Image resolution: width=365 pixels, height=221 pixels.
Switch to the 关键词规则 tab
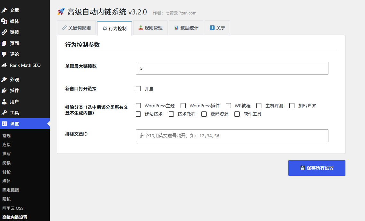(76, 28)
